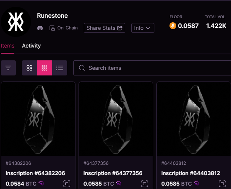
Task: Expand the Info dropdown
Action: tap(143, 28)
